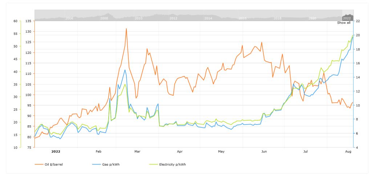This screenshot has height=178, width=372.
Task: Click the Jul label on the x-axis
Action: (305, 151)
